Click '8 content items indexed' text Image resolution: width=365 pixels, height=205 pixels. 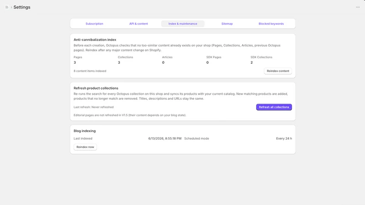[90, 71]
